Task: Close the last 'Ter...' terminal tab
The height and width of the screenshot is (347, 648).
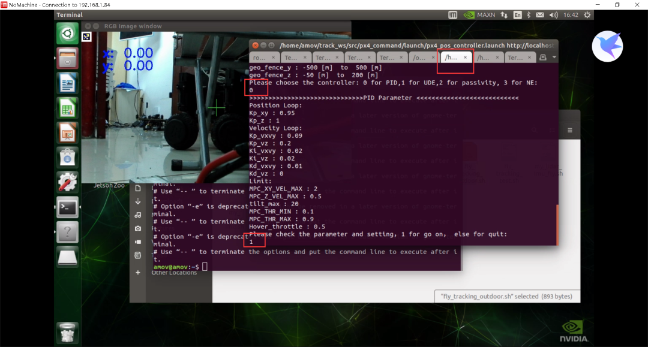Action: click(x=529, y=58)
